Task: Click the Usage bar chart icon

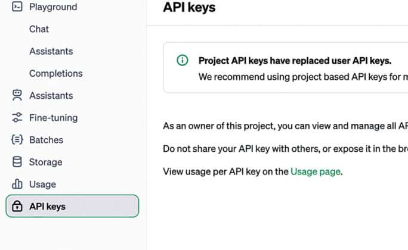Action: (17, 185)
